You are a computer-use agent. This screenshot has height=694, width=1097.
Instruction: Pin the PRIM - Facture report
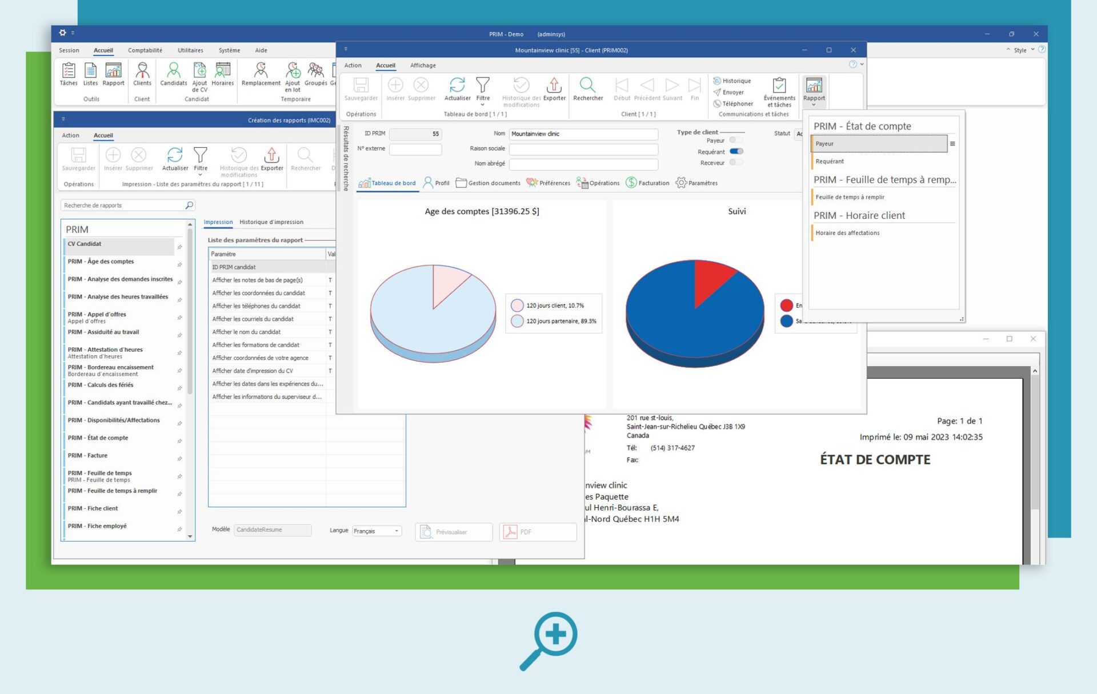(x=179, y=459)
